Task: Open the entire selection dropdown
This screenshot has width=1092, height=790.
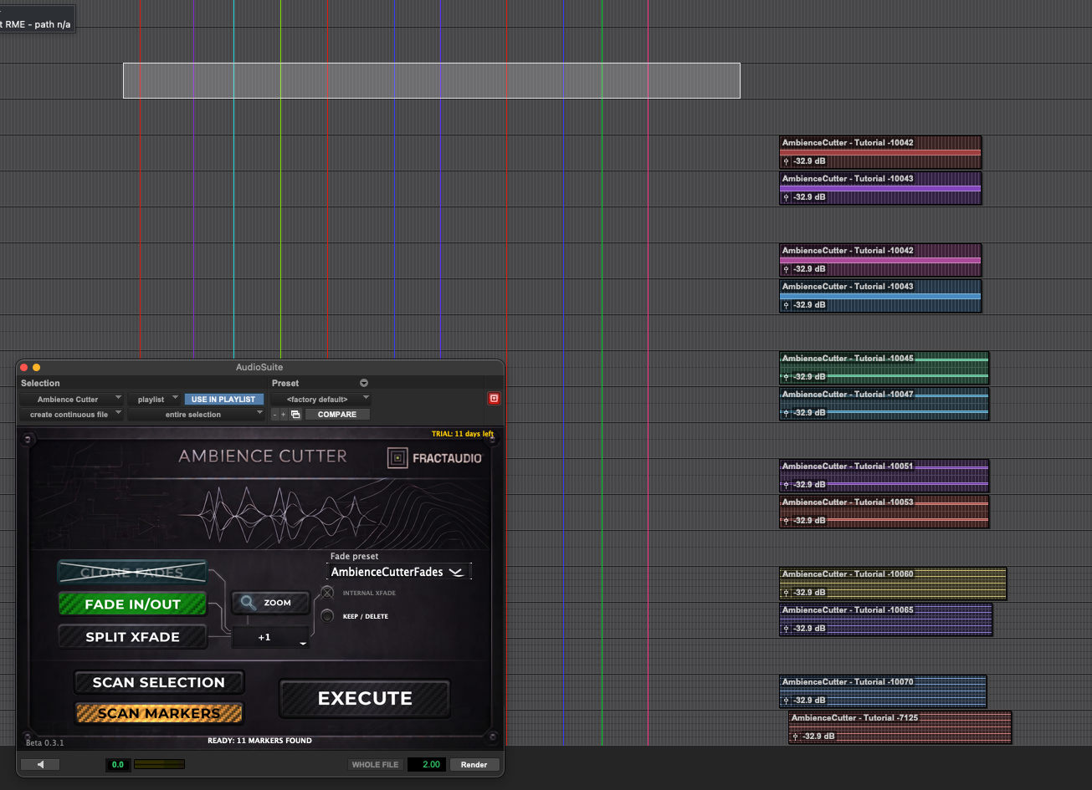Action: [x=197, y=415]
